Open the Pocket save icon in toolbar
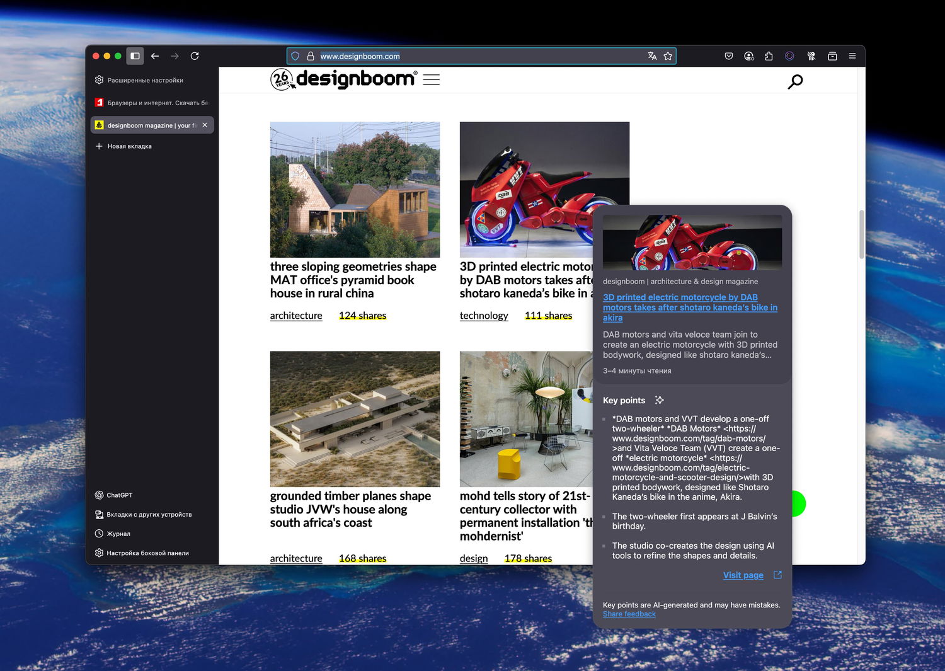Viewport: 945px width, 671px height. tap(729, 56)
